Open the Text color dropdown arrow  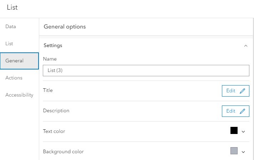[x=243, y=131]
